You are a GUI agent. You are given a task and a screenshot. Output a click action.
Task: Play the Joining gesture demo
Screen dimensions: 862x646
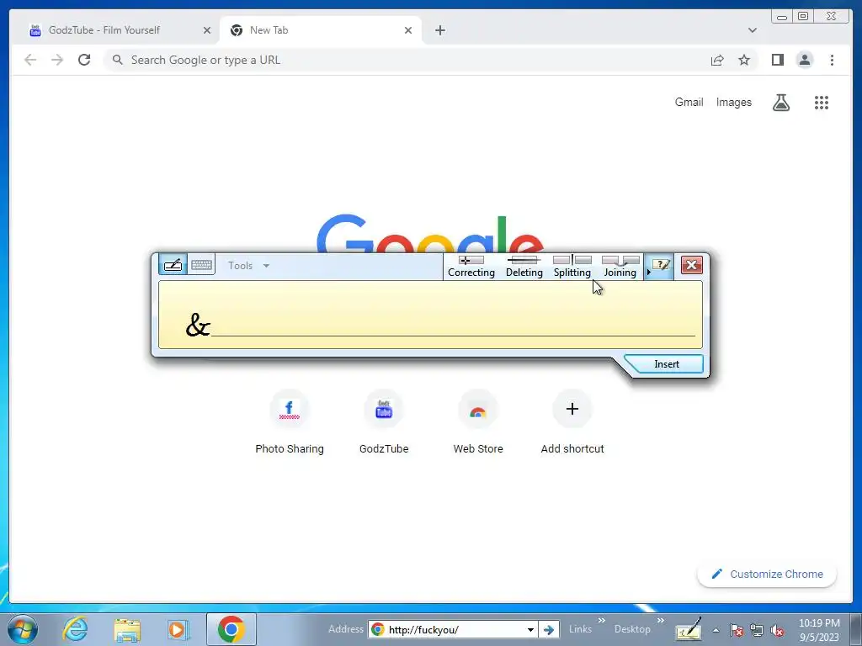coord(620,267)
